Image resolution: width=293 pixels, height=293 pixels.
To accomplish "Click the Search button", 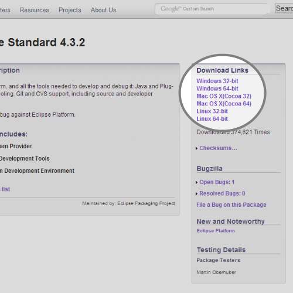I will (x=284, y=8).
